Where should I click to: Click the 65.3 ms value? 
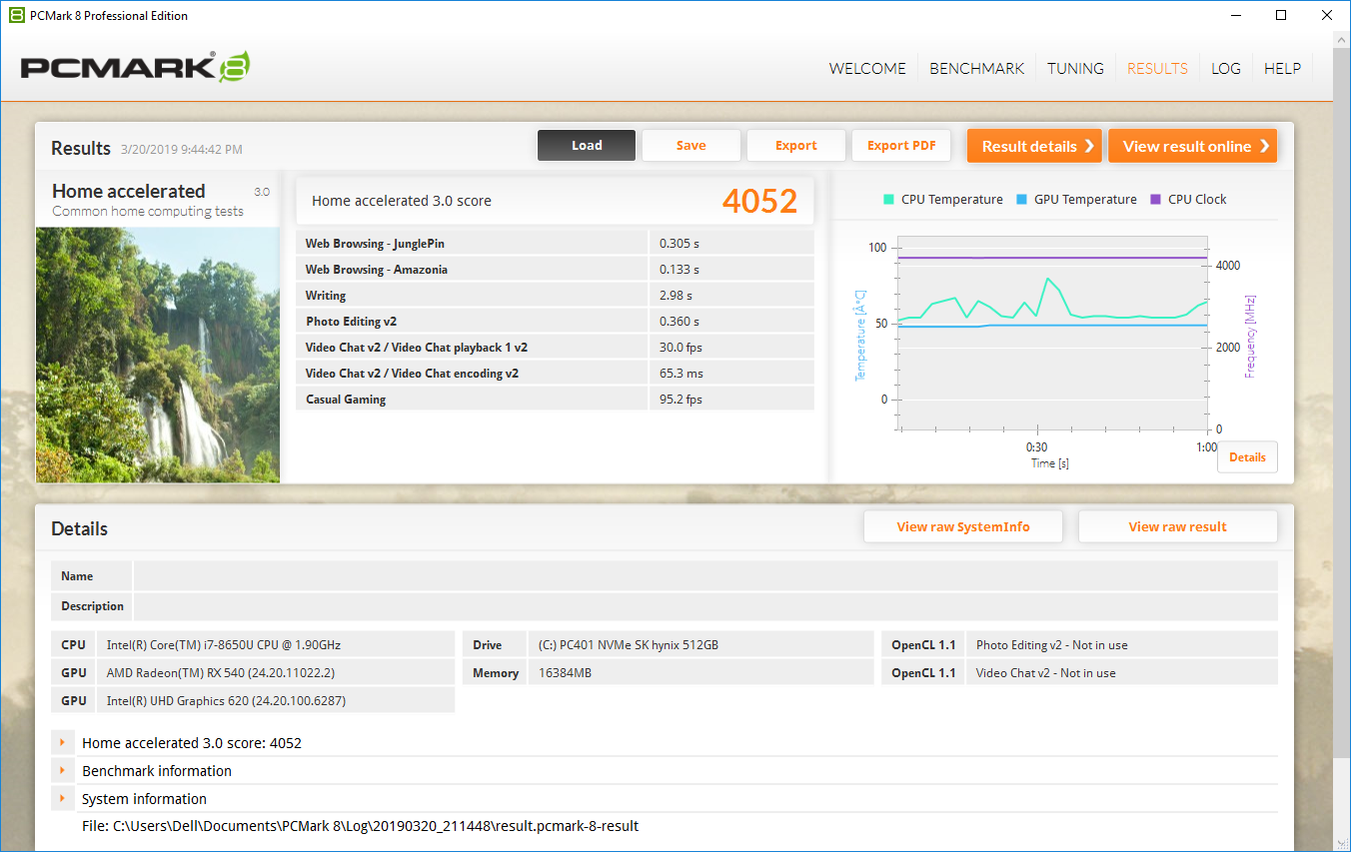681,374
